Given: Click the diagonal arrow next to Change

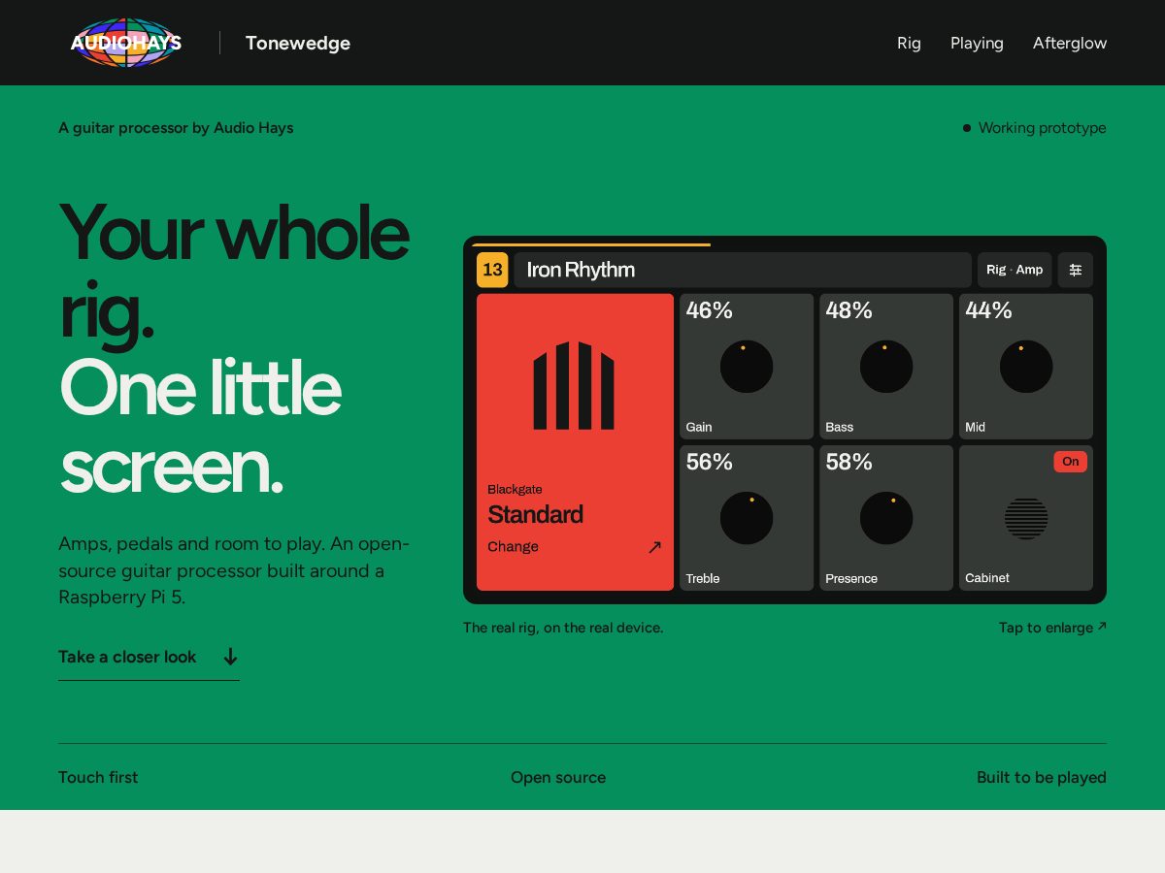Looking at the screenshot, I should coord(654,547).
